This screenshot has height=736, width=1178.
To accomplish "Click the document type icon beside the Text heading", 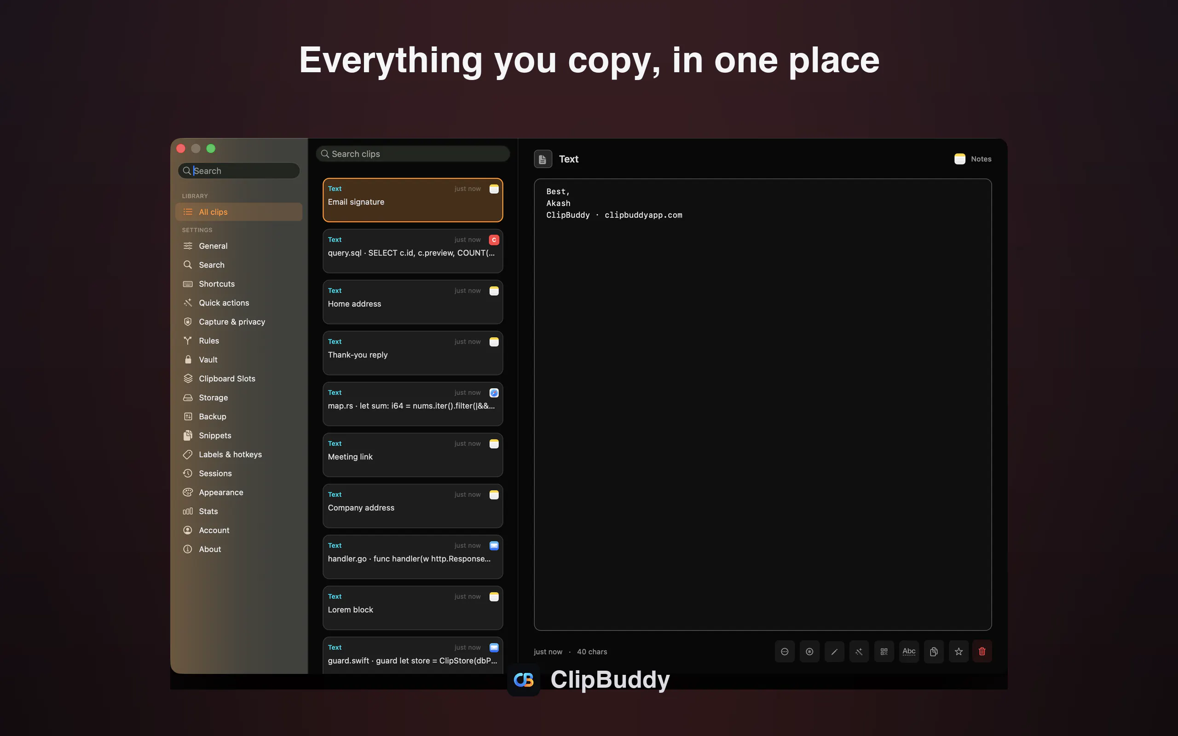I will 543,159.
